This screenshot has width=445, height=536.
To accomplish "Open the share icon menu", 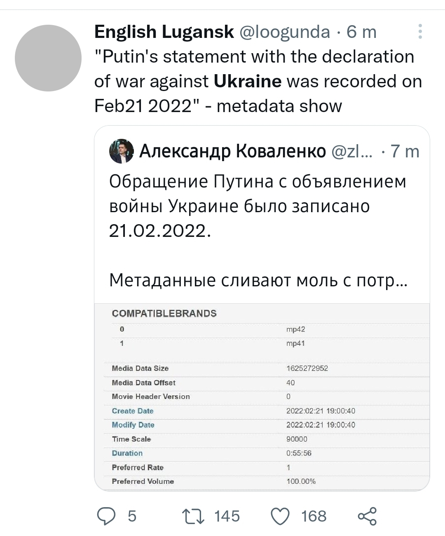I will pyautogui.click(x=367, y=516).
